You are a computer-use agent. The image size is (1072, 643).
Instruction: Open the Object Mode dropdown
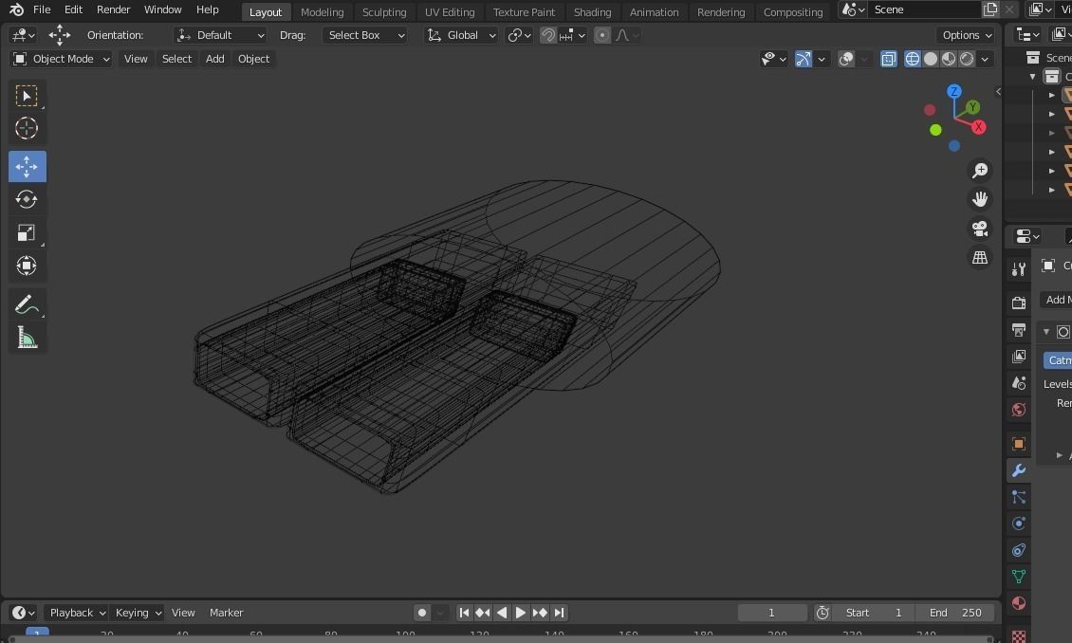(x=62, y=59)
